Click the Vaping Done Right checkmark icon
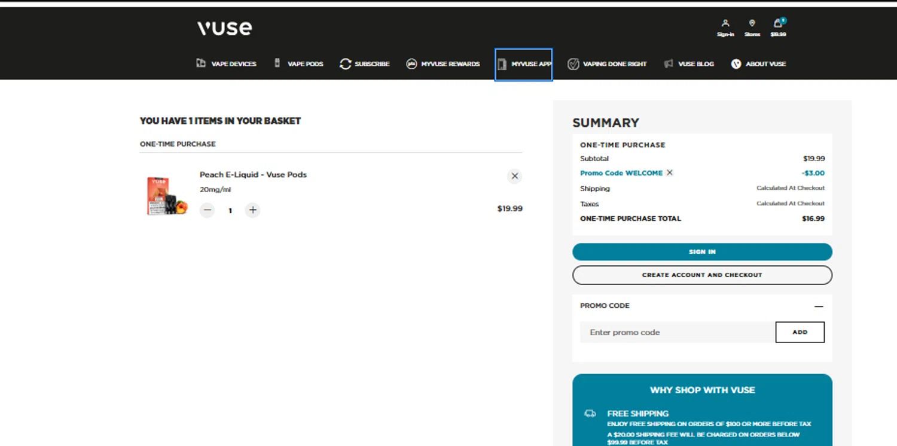Screen dimensions: 897x446 pos(573,64)
